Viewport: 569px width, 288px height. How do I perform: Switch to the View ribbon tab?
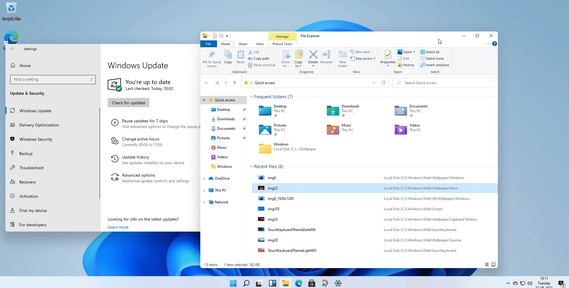pos(260,44)
